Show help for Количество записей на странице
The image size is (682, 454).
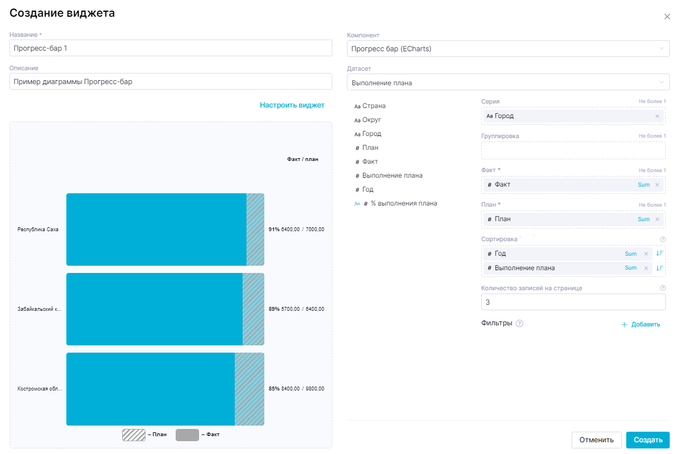pos(662,288)
